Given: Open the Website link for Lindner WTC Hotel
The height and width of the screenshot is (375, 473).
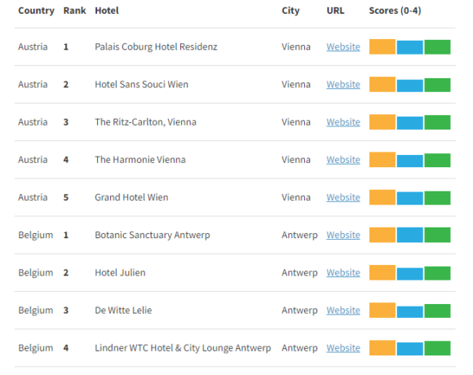Looking at the screenshot, I should click(343, 348).
